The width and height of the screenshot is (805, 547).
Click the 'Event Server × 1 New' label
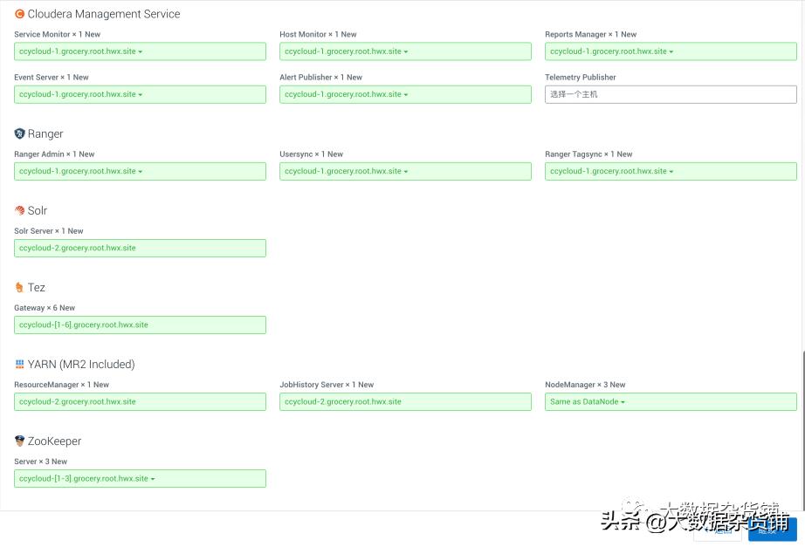pyautogui.click(x=52, y=78)
